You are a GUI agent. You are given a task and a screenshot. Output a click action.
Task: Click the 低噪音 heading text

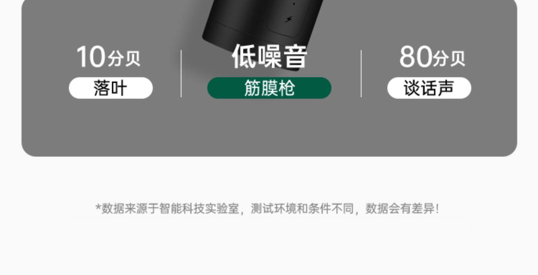tap(269, 57)
